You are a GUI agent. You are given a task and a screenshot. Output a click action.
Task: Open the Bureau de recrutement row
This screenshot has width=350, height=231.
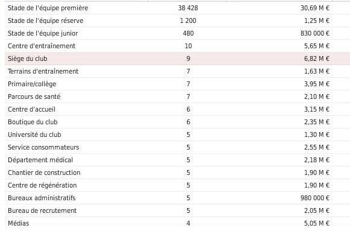[177, 210]
